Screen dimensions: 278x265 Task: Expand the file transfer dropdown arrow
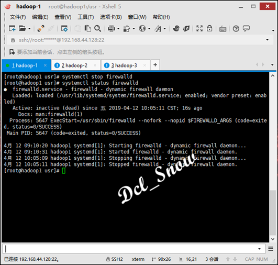pyautogui.click(x=134, y=28)
